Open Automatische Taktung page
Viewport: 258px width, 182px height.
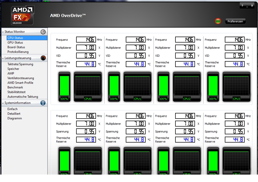click(23, 97)
